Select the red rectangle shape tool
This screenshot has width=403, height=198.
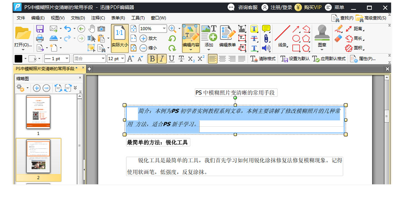(296, 48)
